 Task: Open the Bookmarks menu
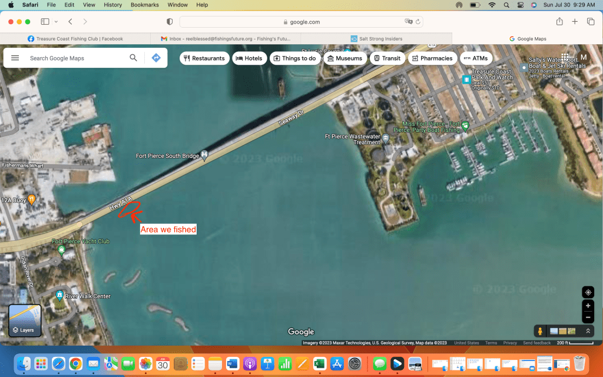point(145,5)
